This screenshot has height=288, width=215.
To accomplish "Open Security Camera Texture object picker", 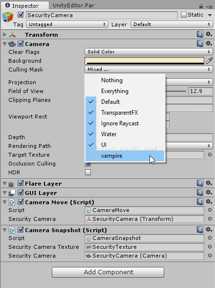I will tap(210, 247).
